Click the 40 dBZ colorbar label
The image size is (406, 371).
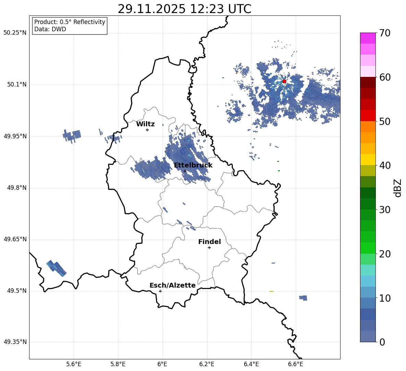(385, 165)
